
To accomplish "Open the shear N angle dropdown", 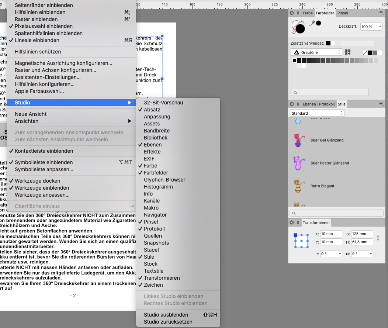I will (x=371, y=254).
